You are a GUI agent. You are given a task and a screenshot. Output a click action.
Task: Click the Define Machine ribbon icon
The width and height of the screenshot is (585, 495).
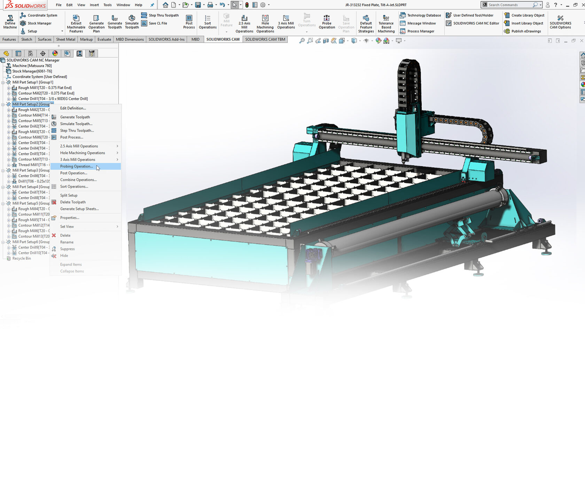tap(10, 22)
